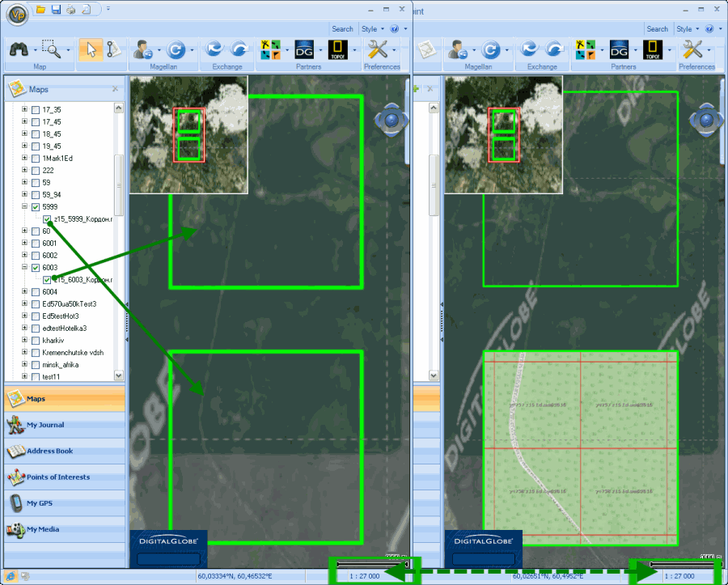The image size is (728, 585).
Task: Check the 6001 map checkbox
Action: pos(36,244)
